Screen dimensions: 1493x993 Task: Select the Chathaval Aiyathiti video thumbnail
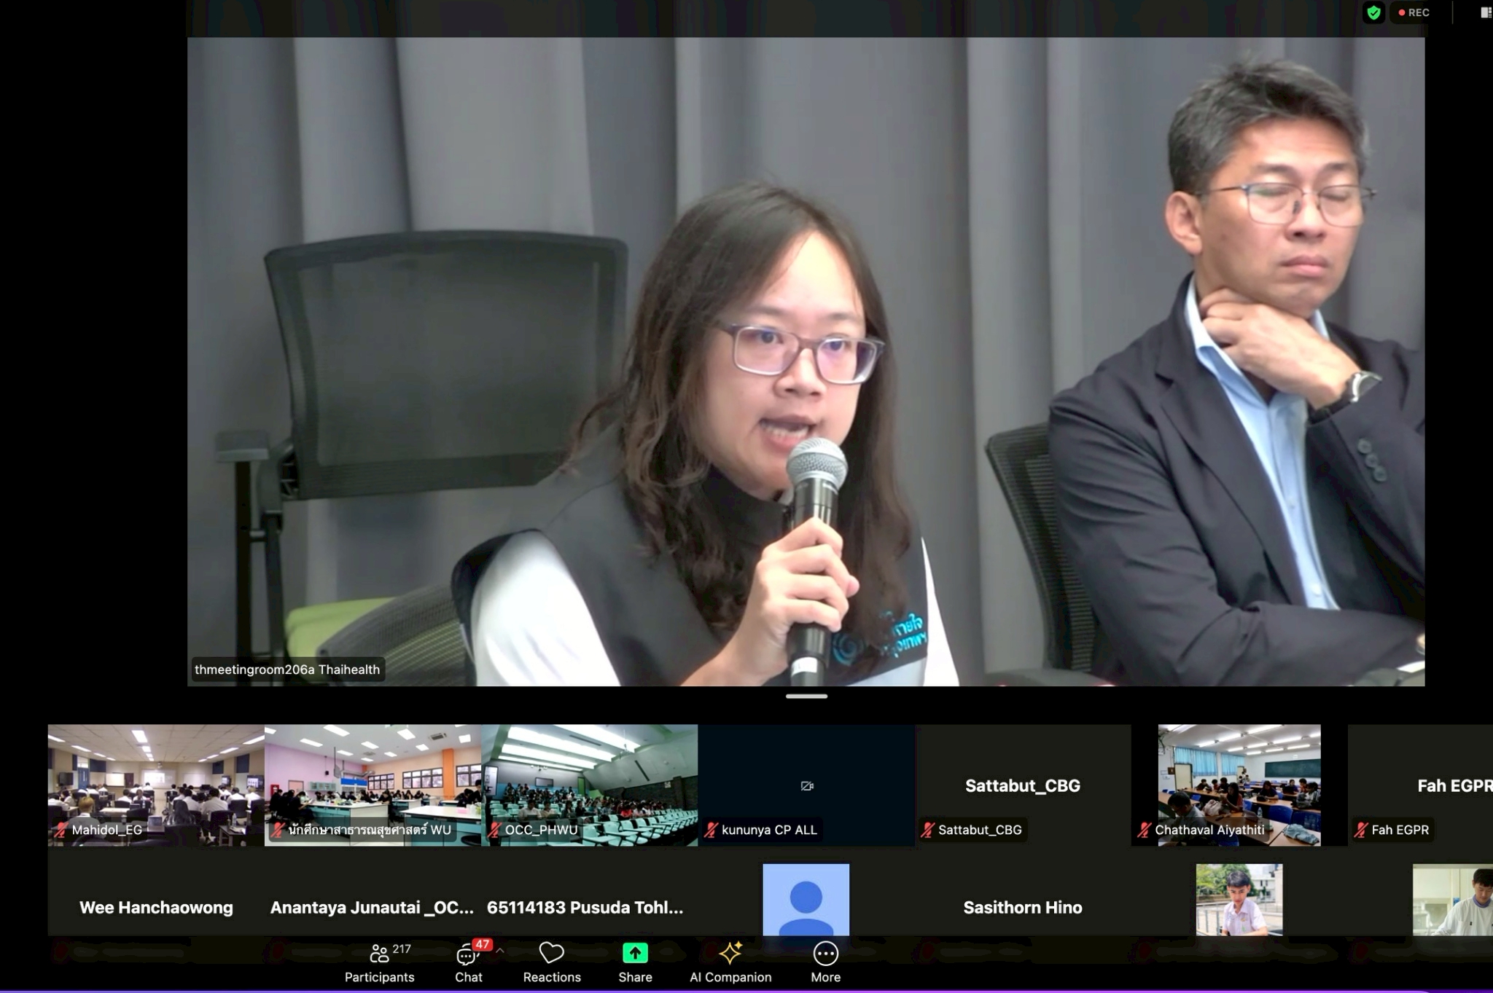pos(1239,785)
